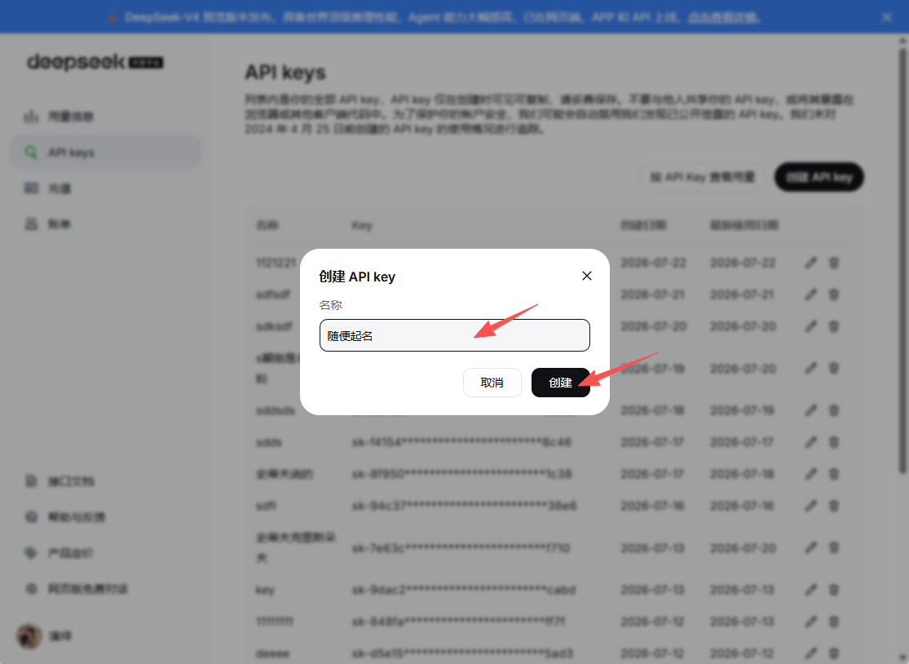Delete the sdksdf key row
Viewport: 909px width, 664px height.
pyautogui.click(x=834, y=326)
